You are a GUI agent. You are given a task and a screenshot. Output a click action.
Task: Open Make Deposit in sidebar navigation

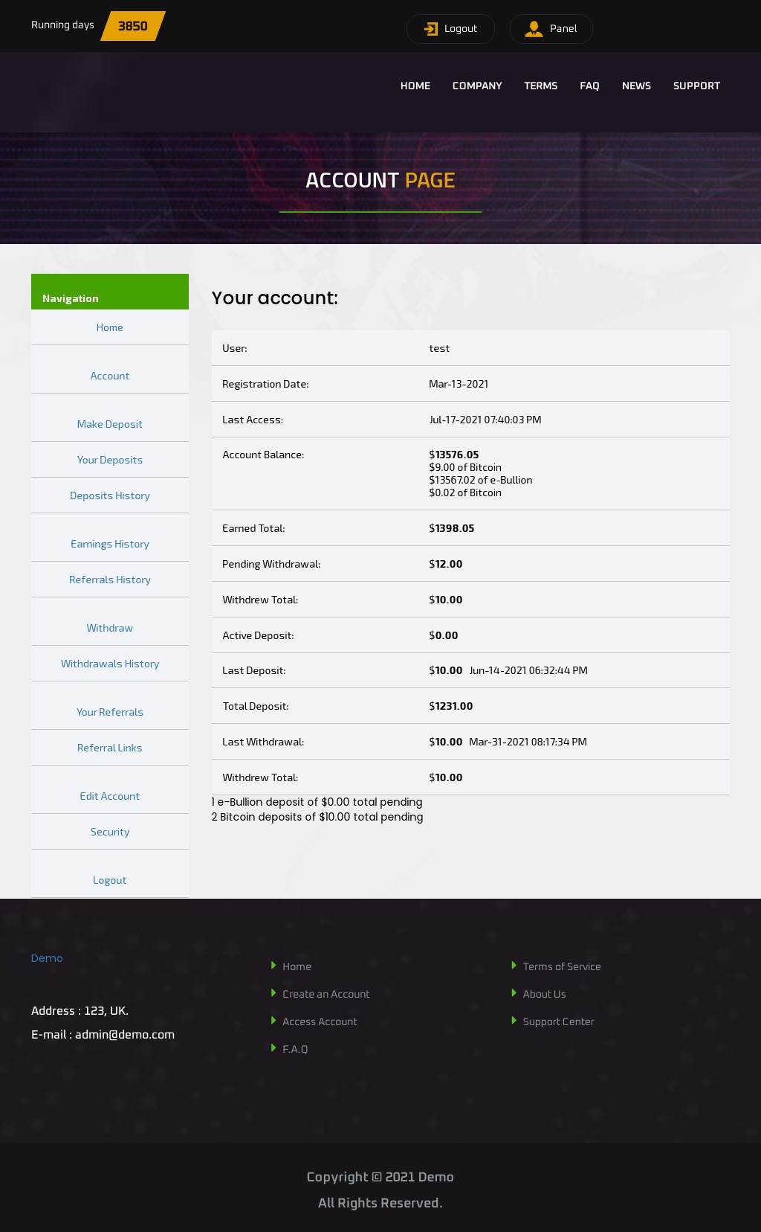coord(109,424)
